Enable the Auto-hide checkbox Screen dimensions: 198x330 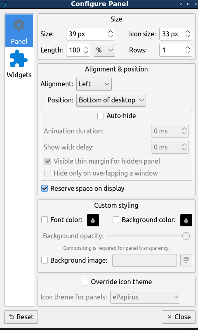coord(101,116)
